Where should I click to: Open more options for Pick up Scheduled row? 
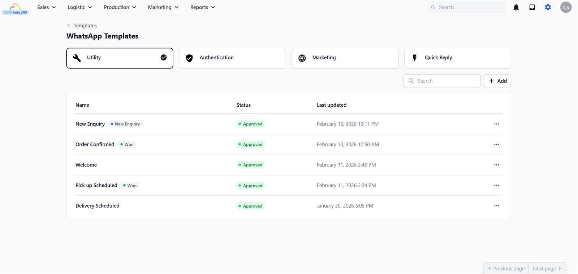[x=496, y=185]
